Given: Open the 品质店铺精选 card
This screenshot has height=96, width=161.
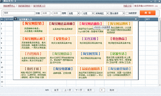Looking at the screenshot, I should point(91,72).
